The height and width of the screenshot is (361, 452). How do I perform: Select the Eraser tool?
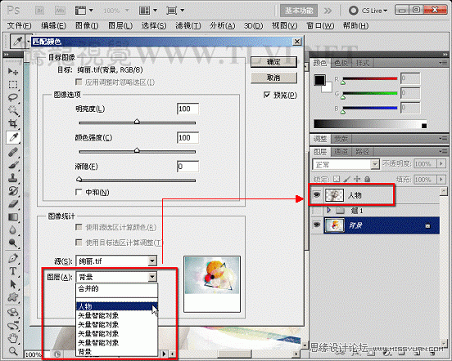coord(12,204)
